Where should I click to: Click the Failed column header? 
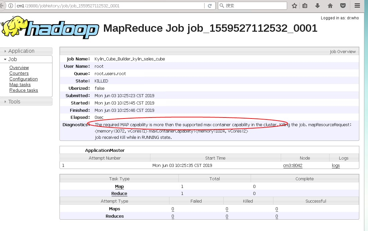click(x=196, y=201)
